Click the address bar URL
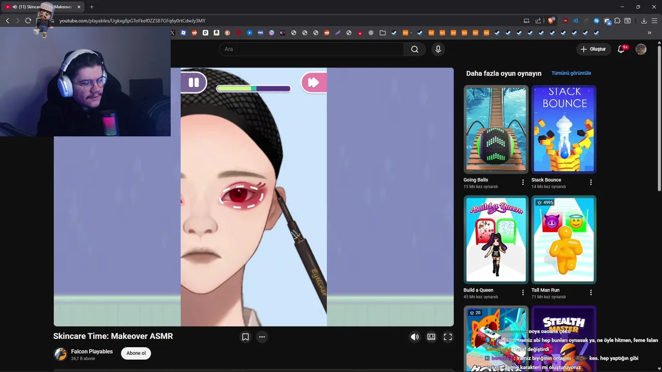The width and height of the screenshot is (662, 372). pos(132,21)
